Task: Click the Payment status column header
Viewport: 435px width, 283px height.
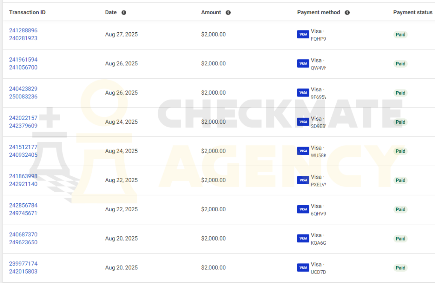Action: (413, 12)
